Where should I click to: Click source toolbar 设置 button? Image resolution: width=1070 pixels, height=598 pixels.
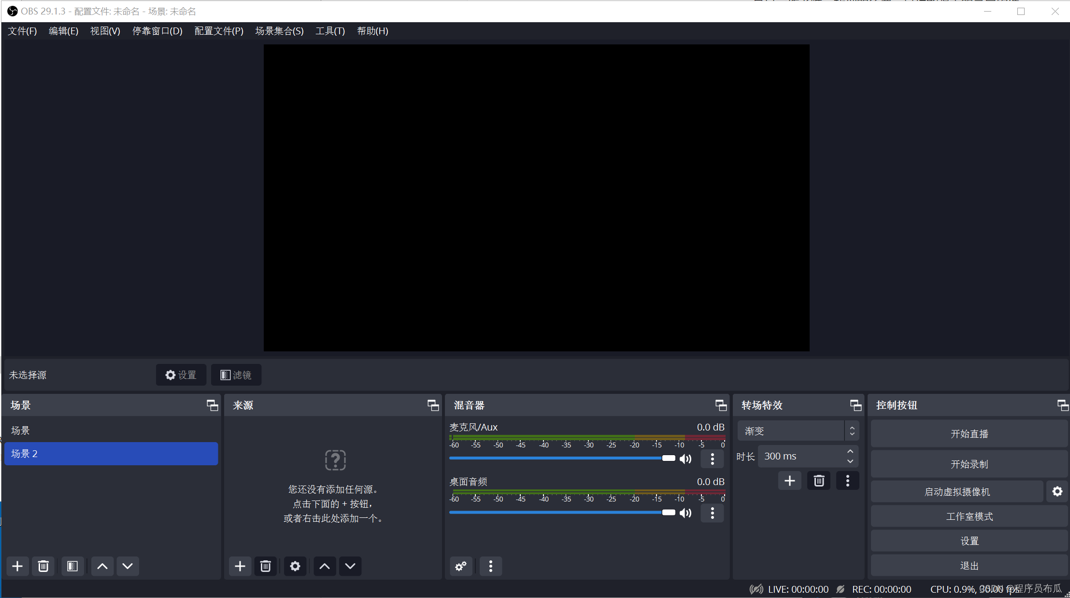tap(181, 375)
